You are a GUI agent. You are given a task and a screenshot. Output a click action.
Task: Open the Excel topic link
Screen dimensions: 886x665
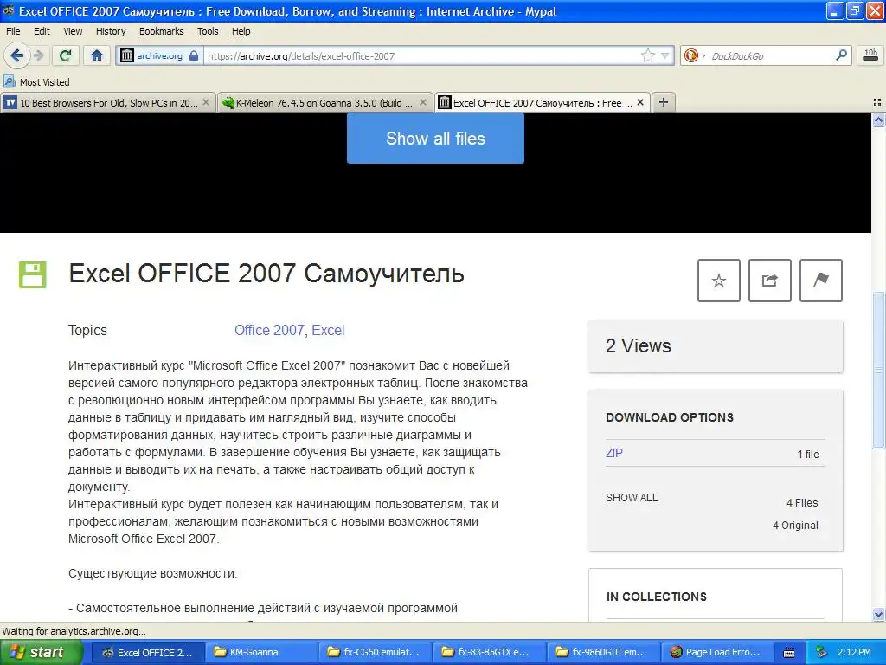coord(328,330)
